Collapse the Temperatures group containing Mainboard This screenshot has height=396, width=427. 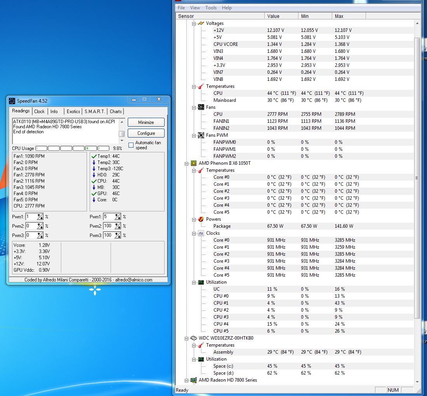[194, 87]
